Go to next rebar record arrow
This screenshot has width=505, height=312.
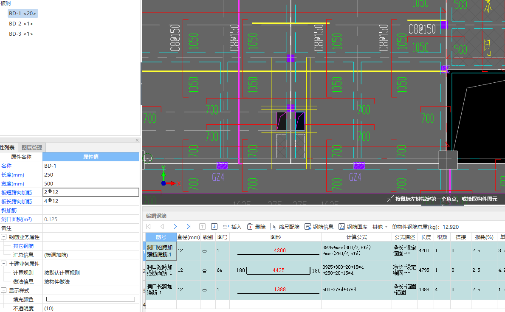[x=175, y=227]
